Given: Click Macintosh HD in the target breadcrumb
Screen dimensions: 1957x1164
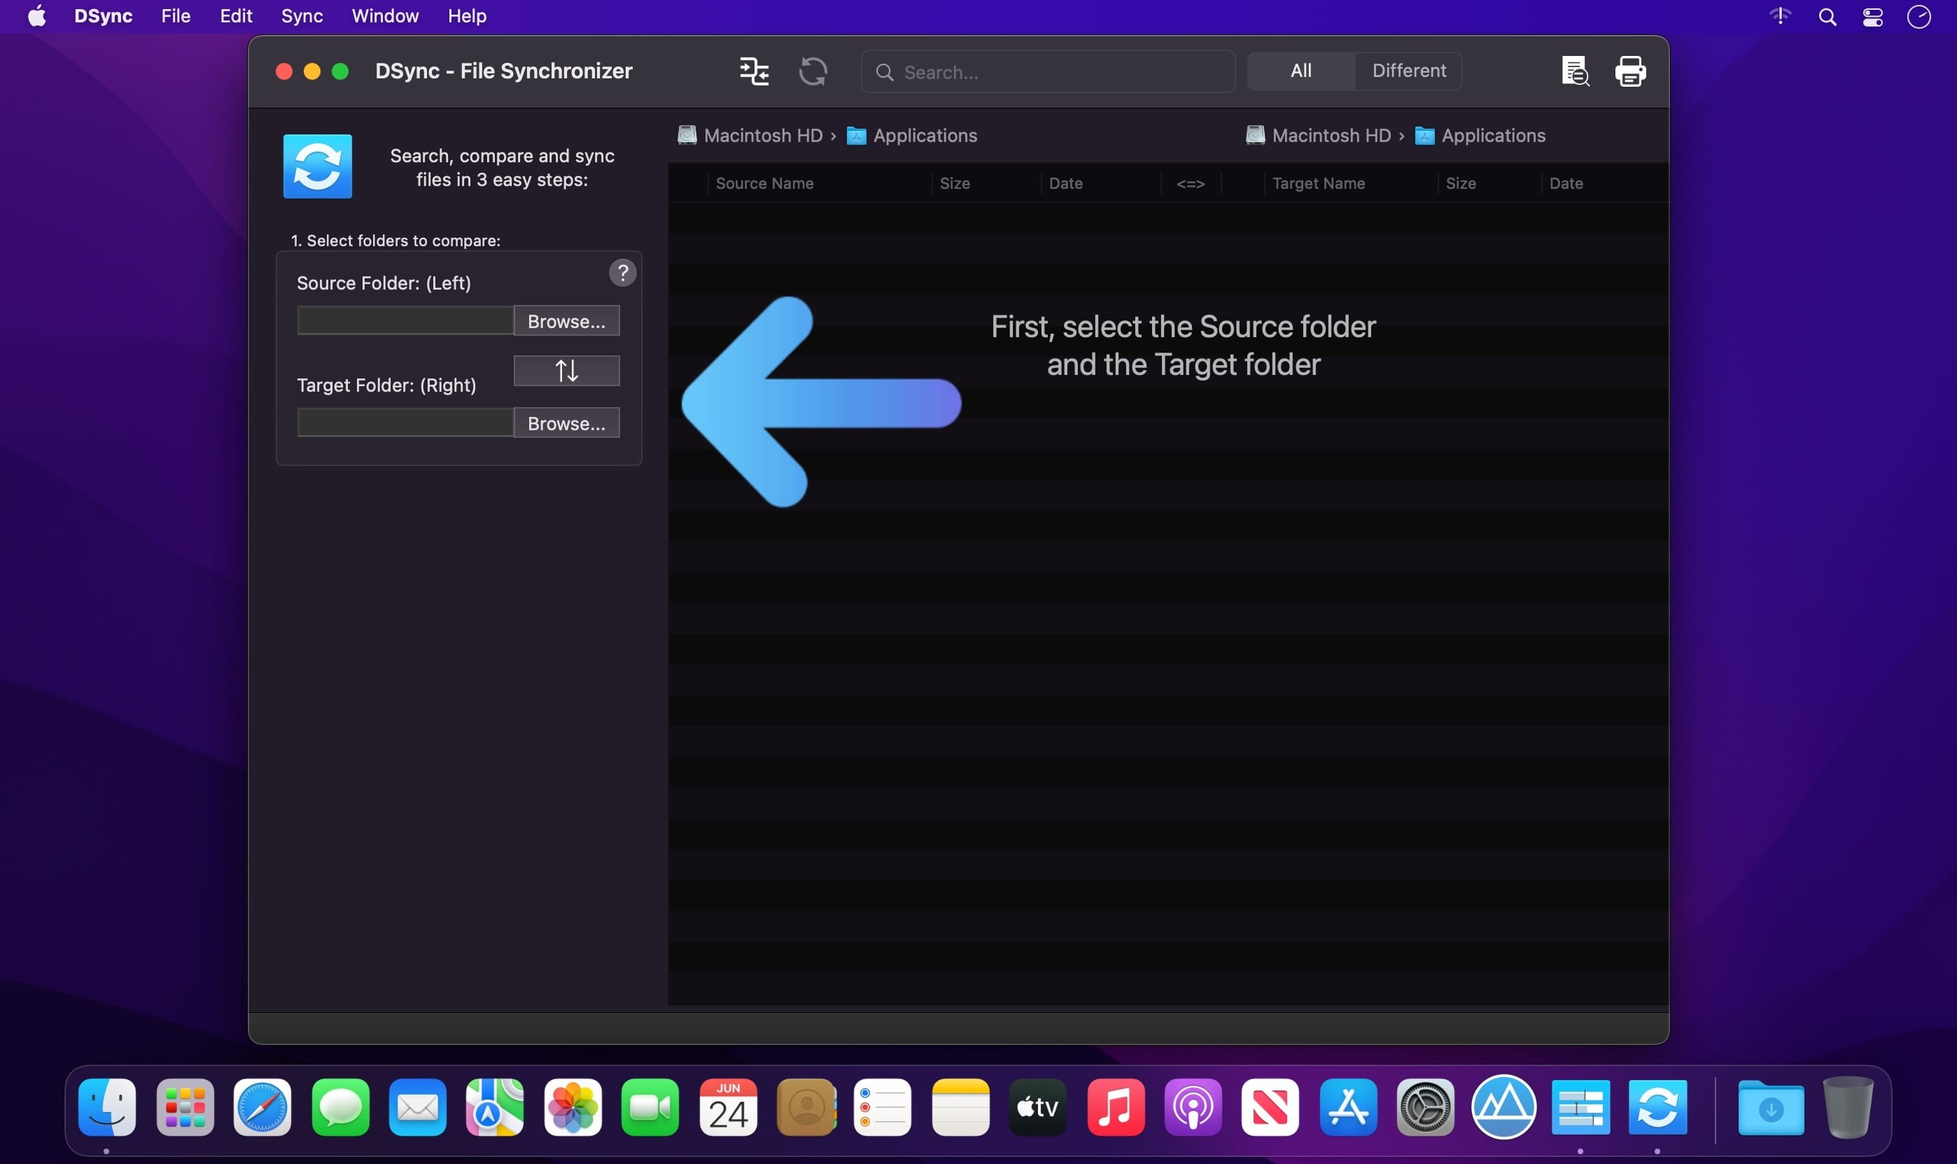Looking at the screenshot, I should 1331,135.
